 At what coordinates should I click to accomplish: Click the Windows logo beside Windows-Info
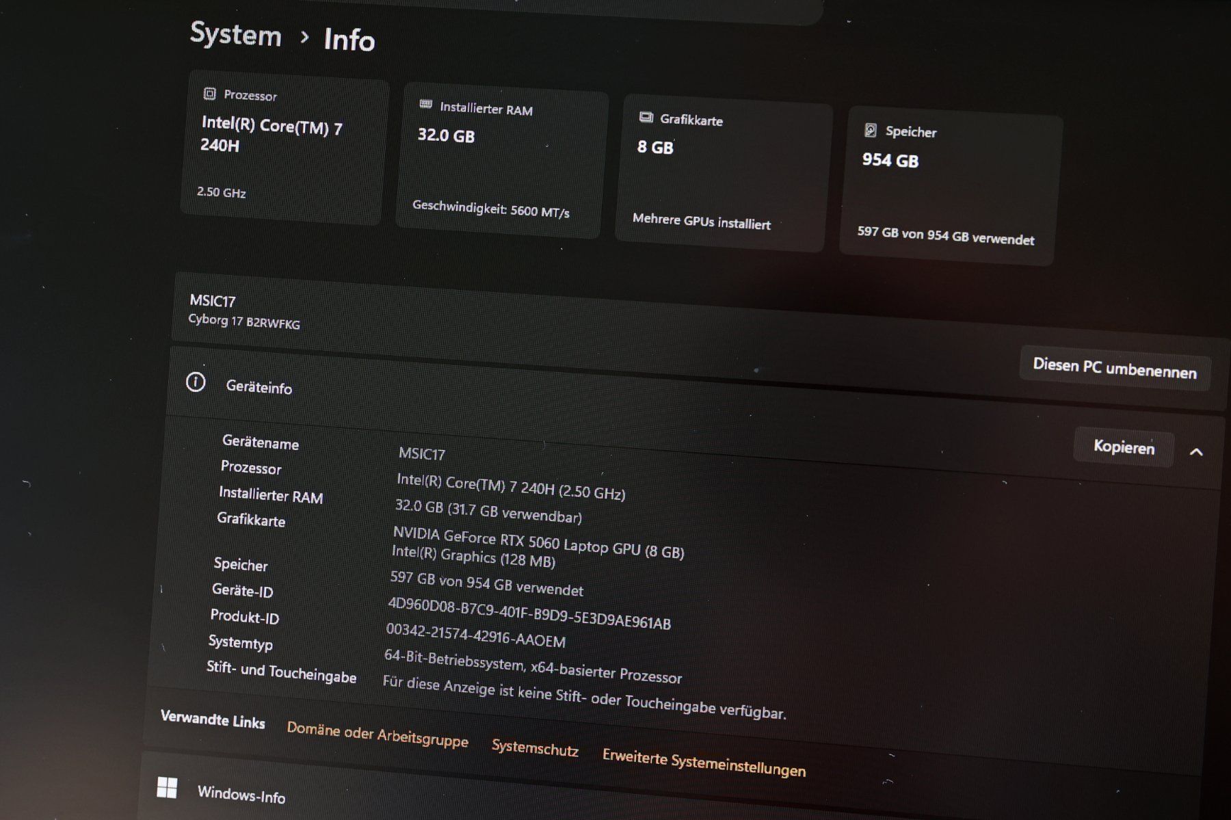click(x=167, y=787)
